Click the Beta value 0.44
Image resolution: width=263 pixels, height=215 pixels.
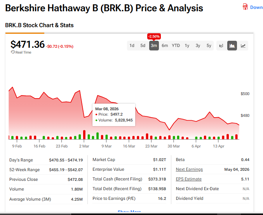(x=245, y=160)
